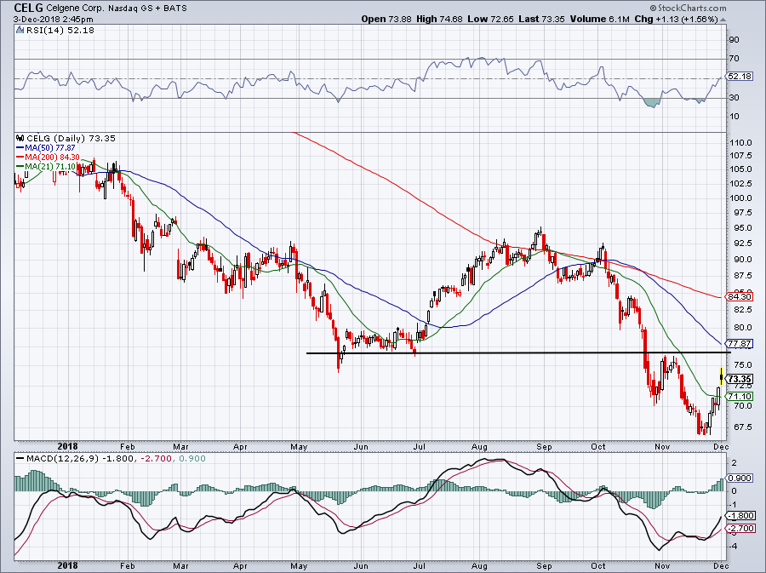Screen dimensions: 766x573
Task: Click the Last 73.35 value
Action: 542,19
